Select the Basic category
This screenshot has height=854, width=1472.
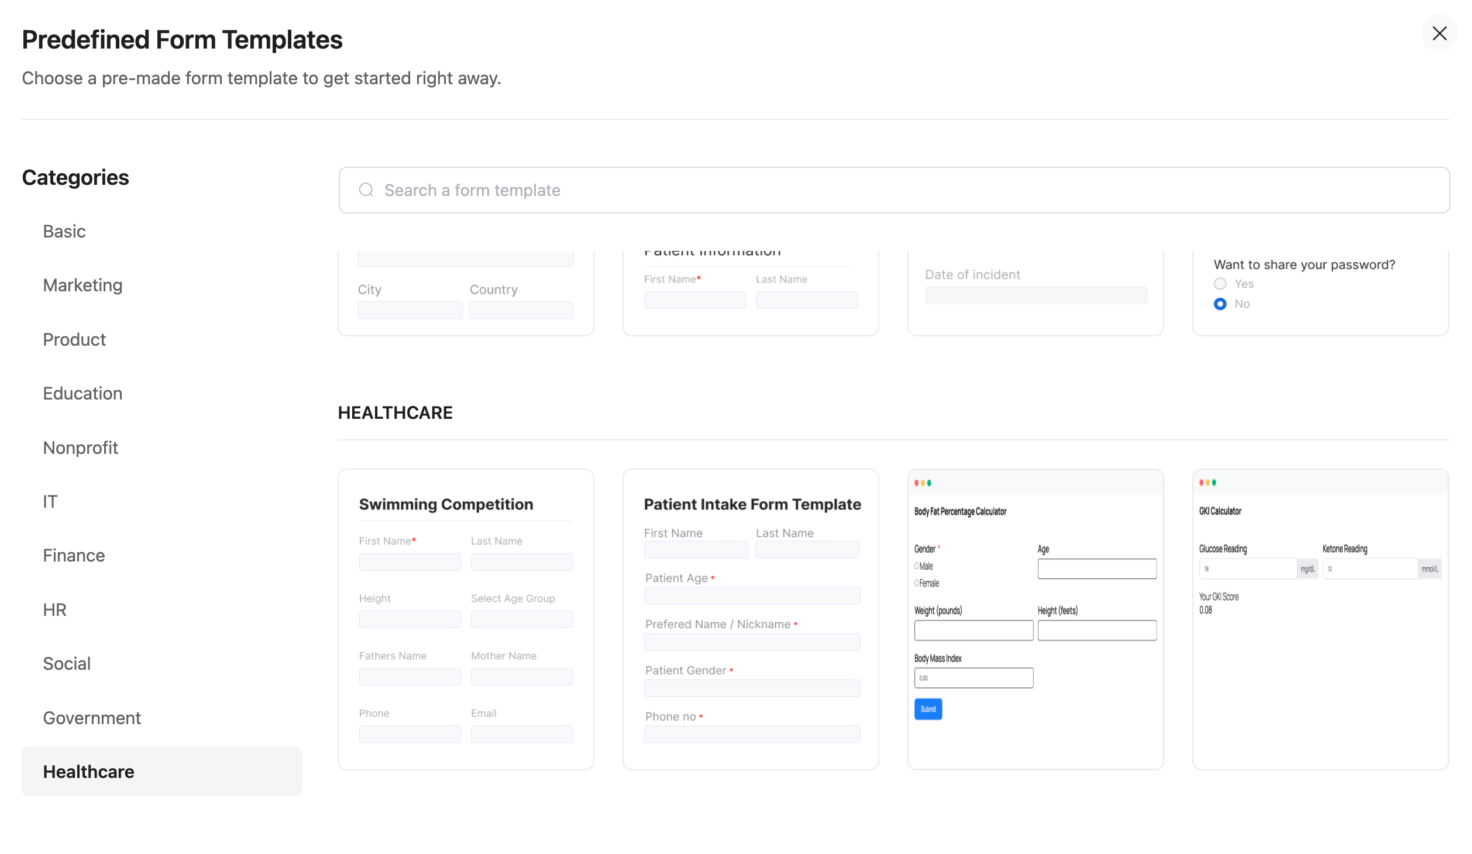64,231
